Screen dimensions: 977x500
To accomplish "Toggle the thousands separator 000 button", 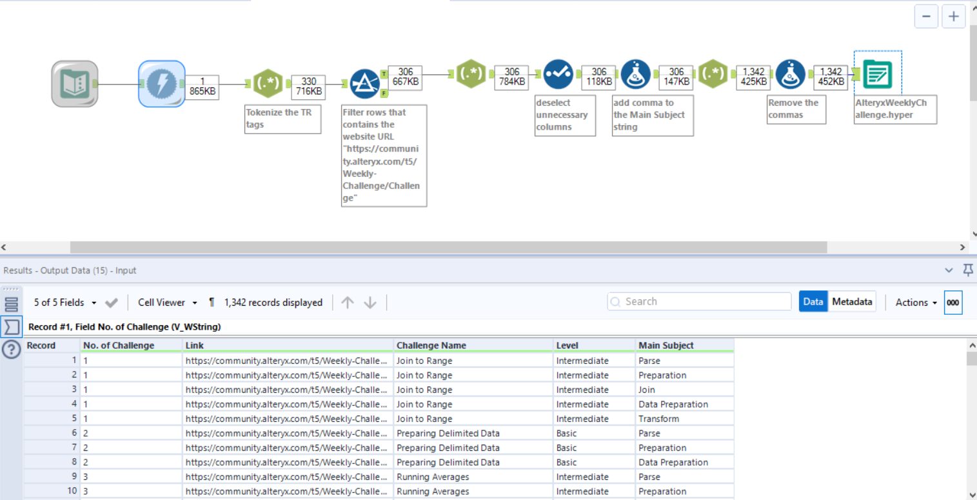I will pos(952,303).
